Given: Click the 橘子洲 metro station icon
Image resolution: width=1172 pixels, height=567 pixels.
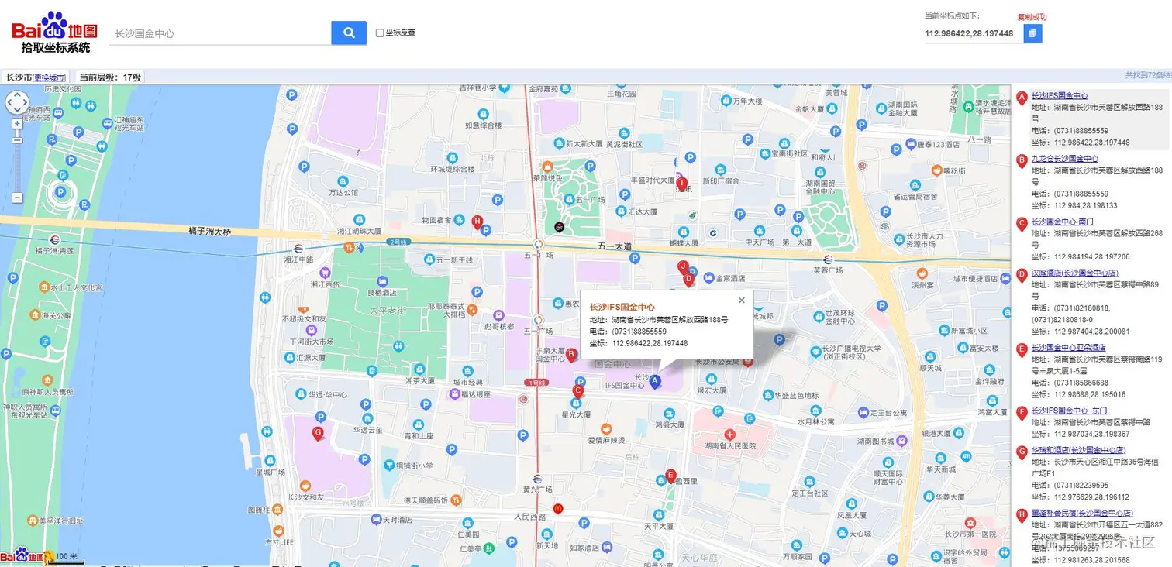Looking at the screenshot, I should (x=53, y=239).
